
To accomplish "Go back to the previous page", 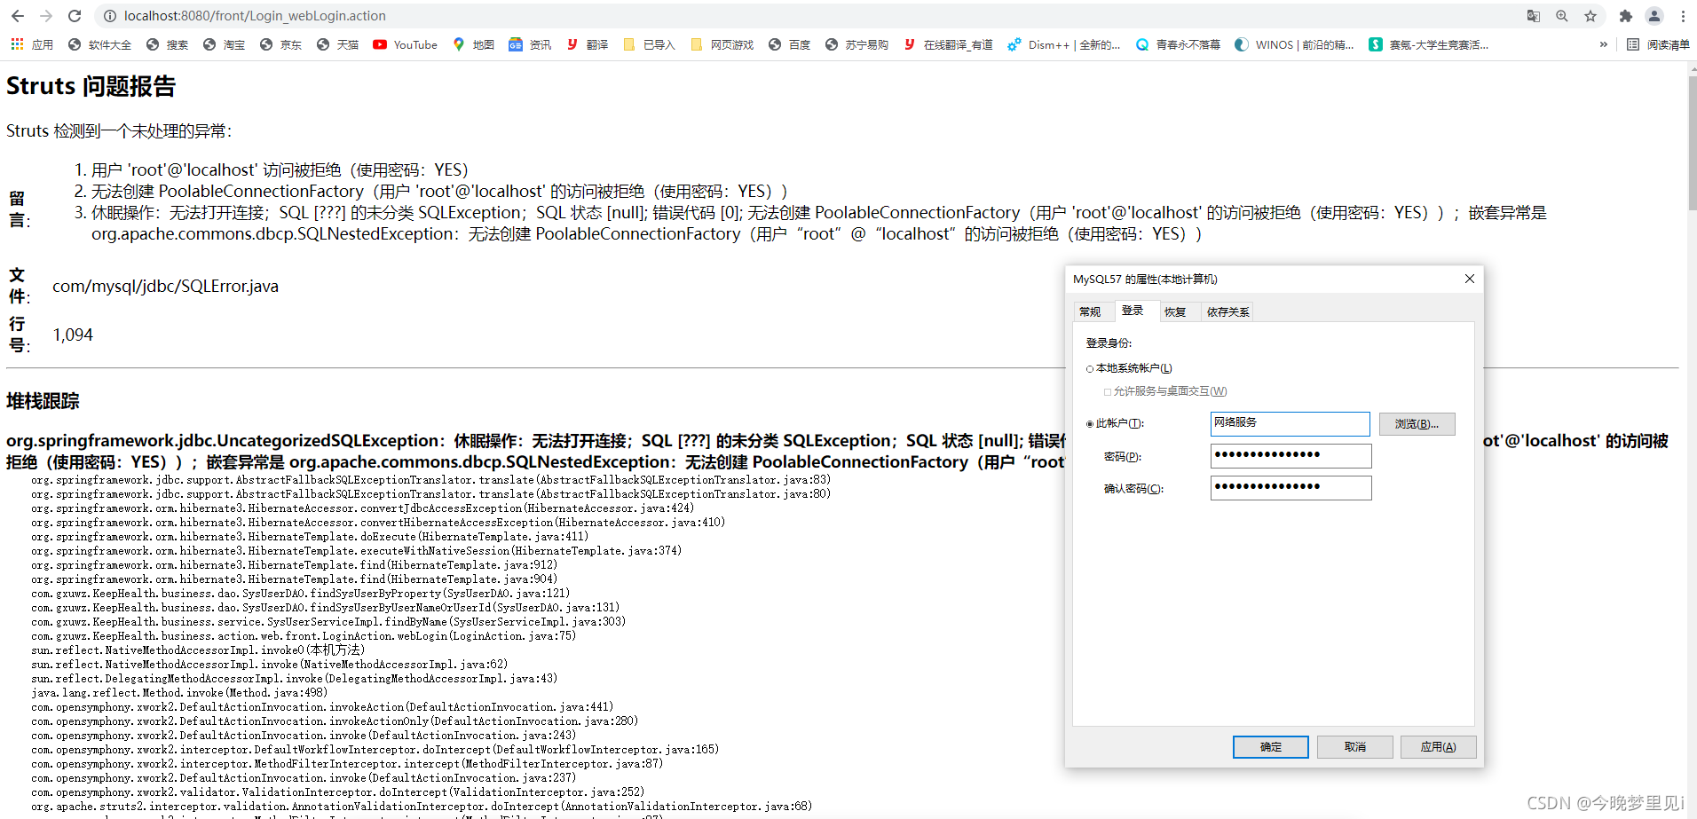I will coord(18,16).
